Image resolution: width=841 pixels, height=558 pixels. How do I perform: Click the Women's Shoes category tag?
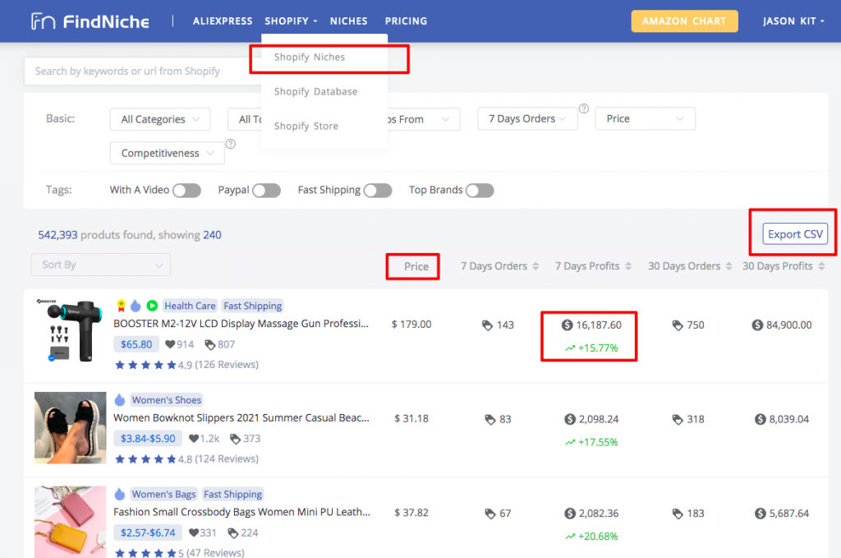(x=166, y=399)
